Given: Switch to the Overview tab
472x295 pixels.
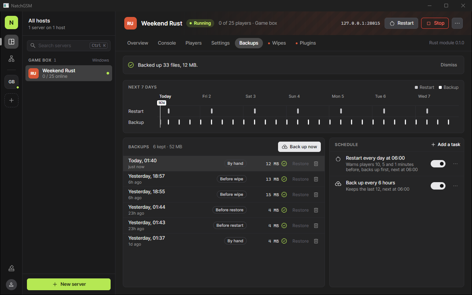Looking at the screenshot, I should (x=138, y=43).
